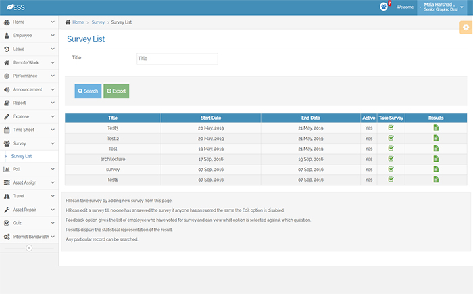Click Take Survey check for Test3
Viewport: 473px width, 294px height.
[391, 128]
